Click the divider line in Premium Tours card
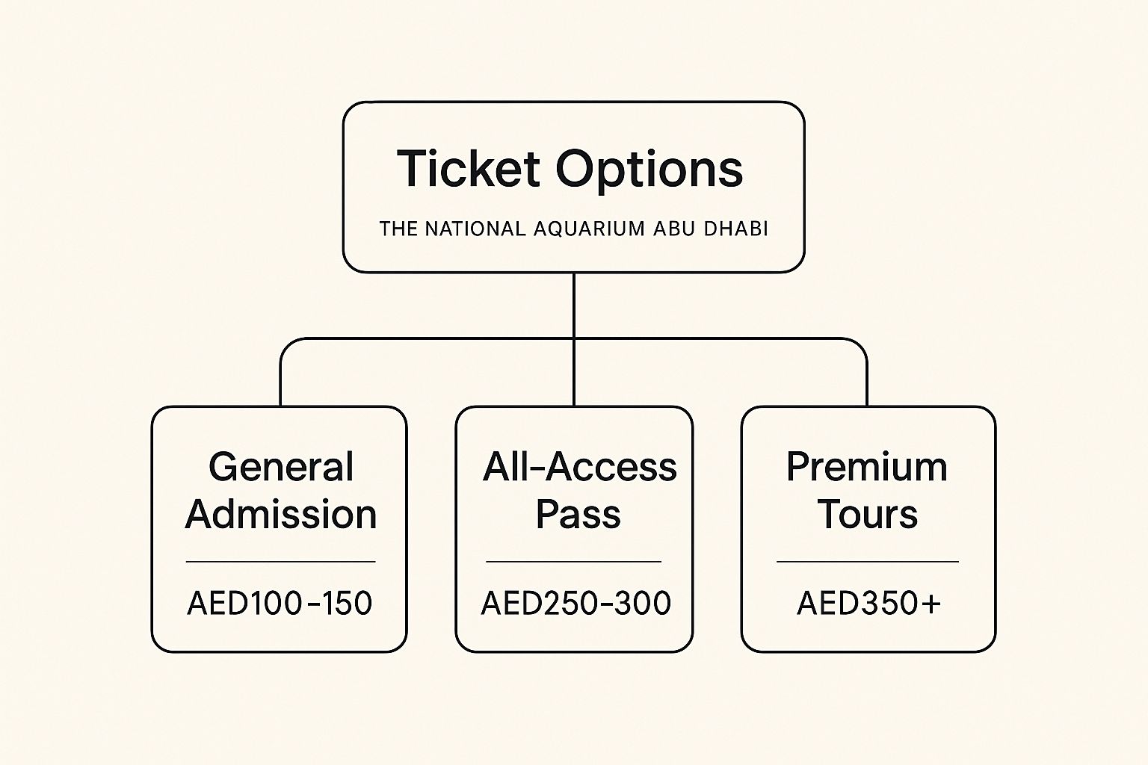 tap(867, 561)
